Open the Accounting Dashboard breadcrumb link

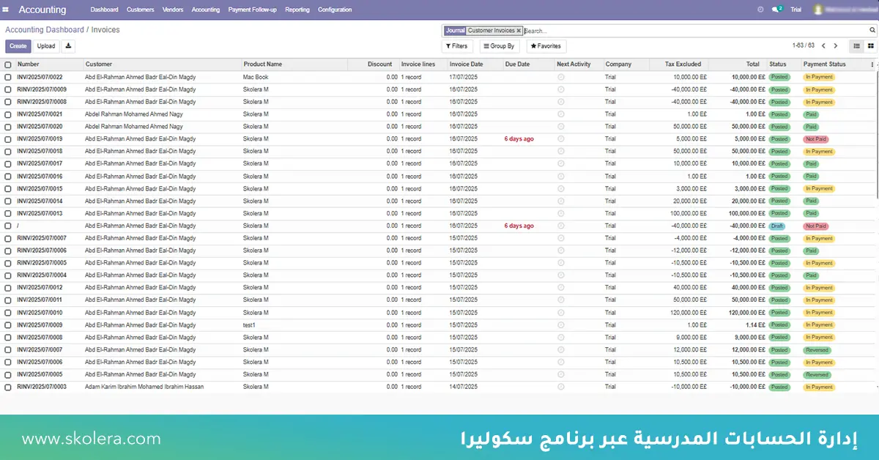pyautogui.click(x=44, y=30)
